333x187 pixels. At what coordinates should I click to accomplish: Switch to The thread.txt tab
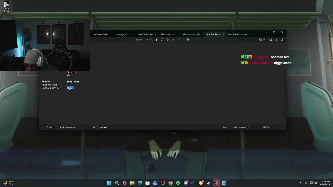pyautogui.click(x=168, y=34)
